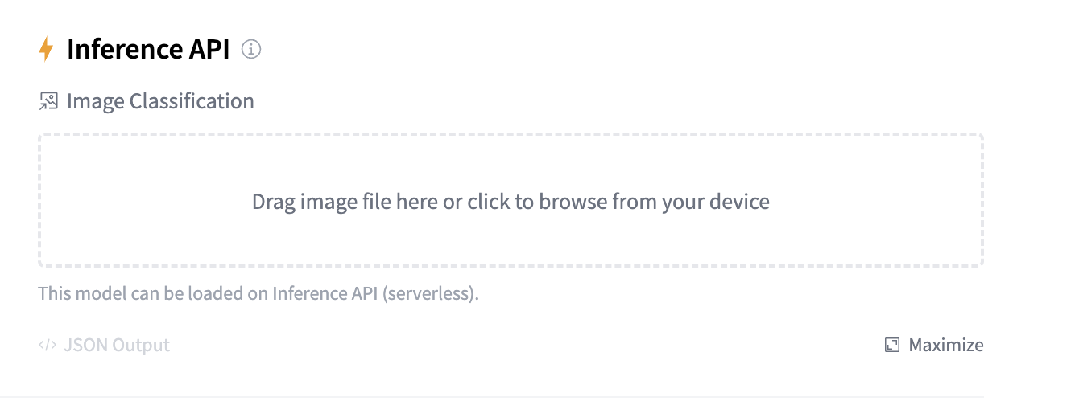Click the word "Output" beside the brackets
This screenshot has width=1079, height=405.
pyautogui.click(x=141, y=346)
